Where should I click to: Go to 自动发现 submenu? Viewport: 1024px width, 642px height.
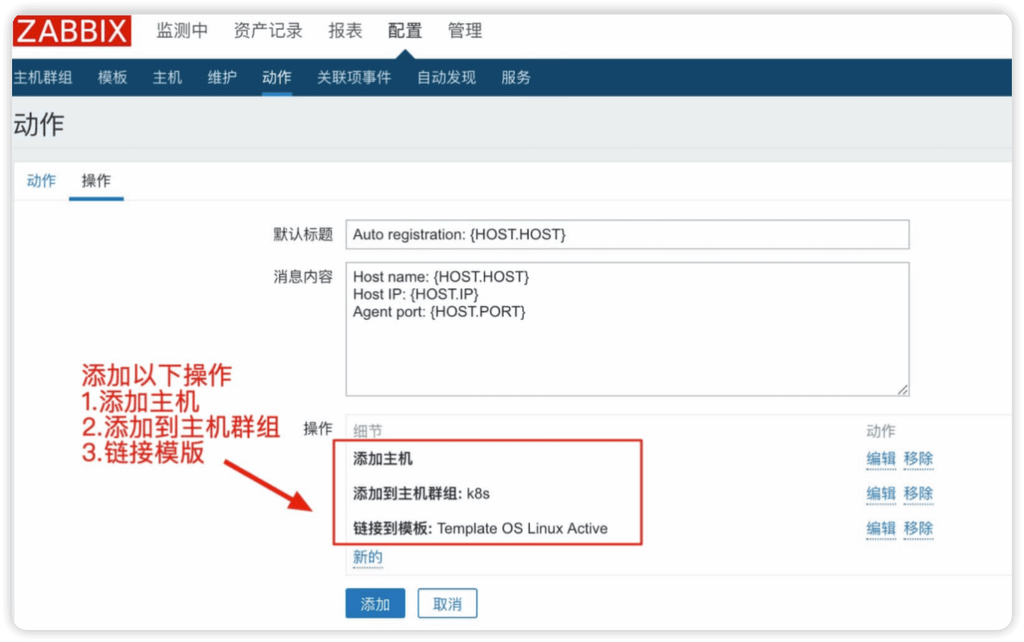[446, 77]
